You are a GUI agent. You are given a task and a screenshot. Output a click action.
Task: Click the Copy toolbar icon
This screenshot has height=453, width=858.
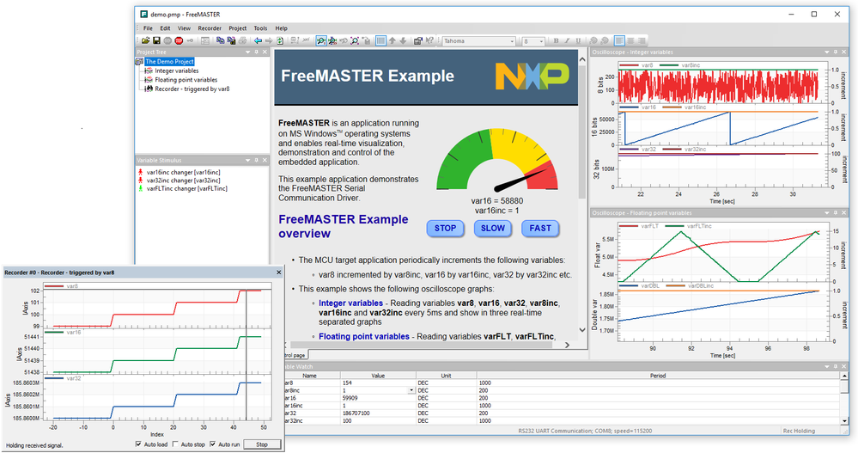point(221,40)
